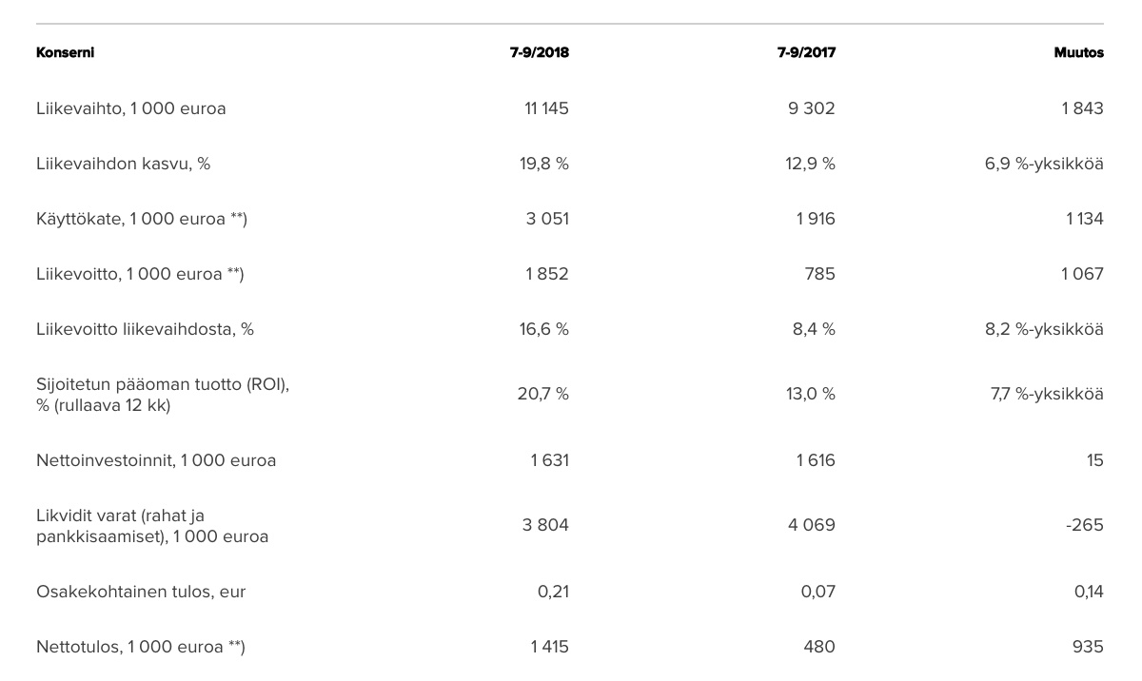This screenshot has width=1142, height=681.
Task: Click the 7-9/2018 column header
Action: pos(539,53)
